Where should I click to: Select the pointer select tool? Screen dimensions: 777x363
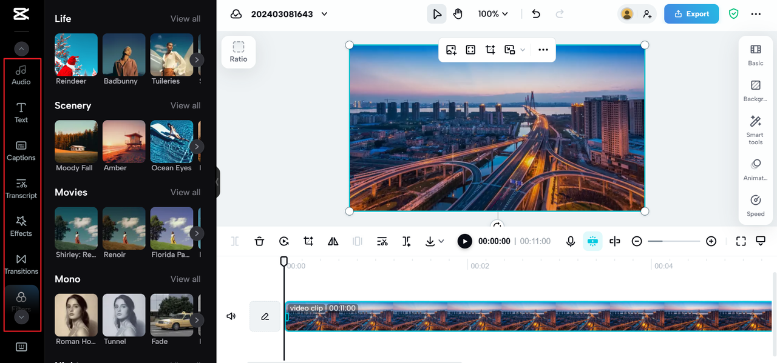click(x=436, y=14)
